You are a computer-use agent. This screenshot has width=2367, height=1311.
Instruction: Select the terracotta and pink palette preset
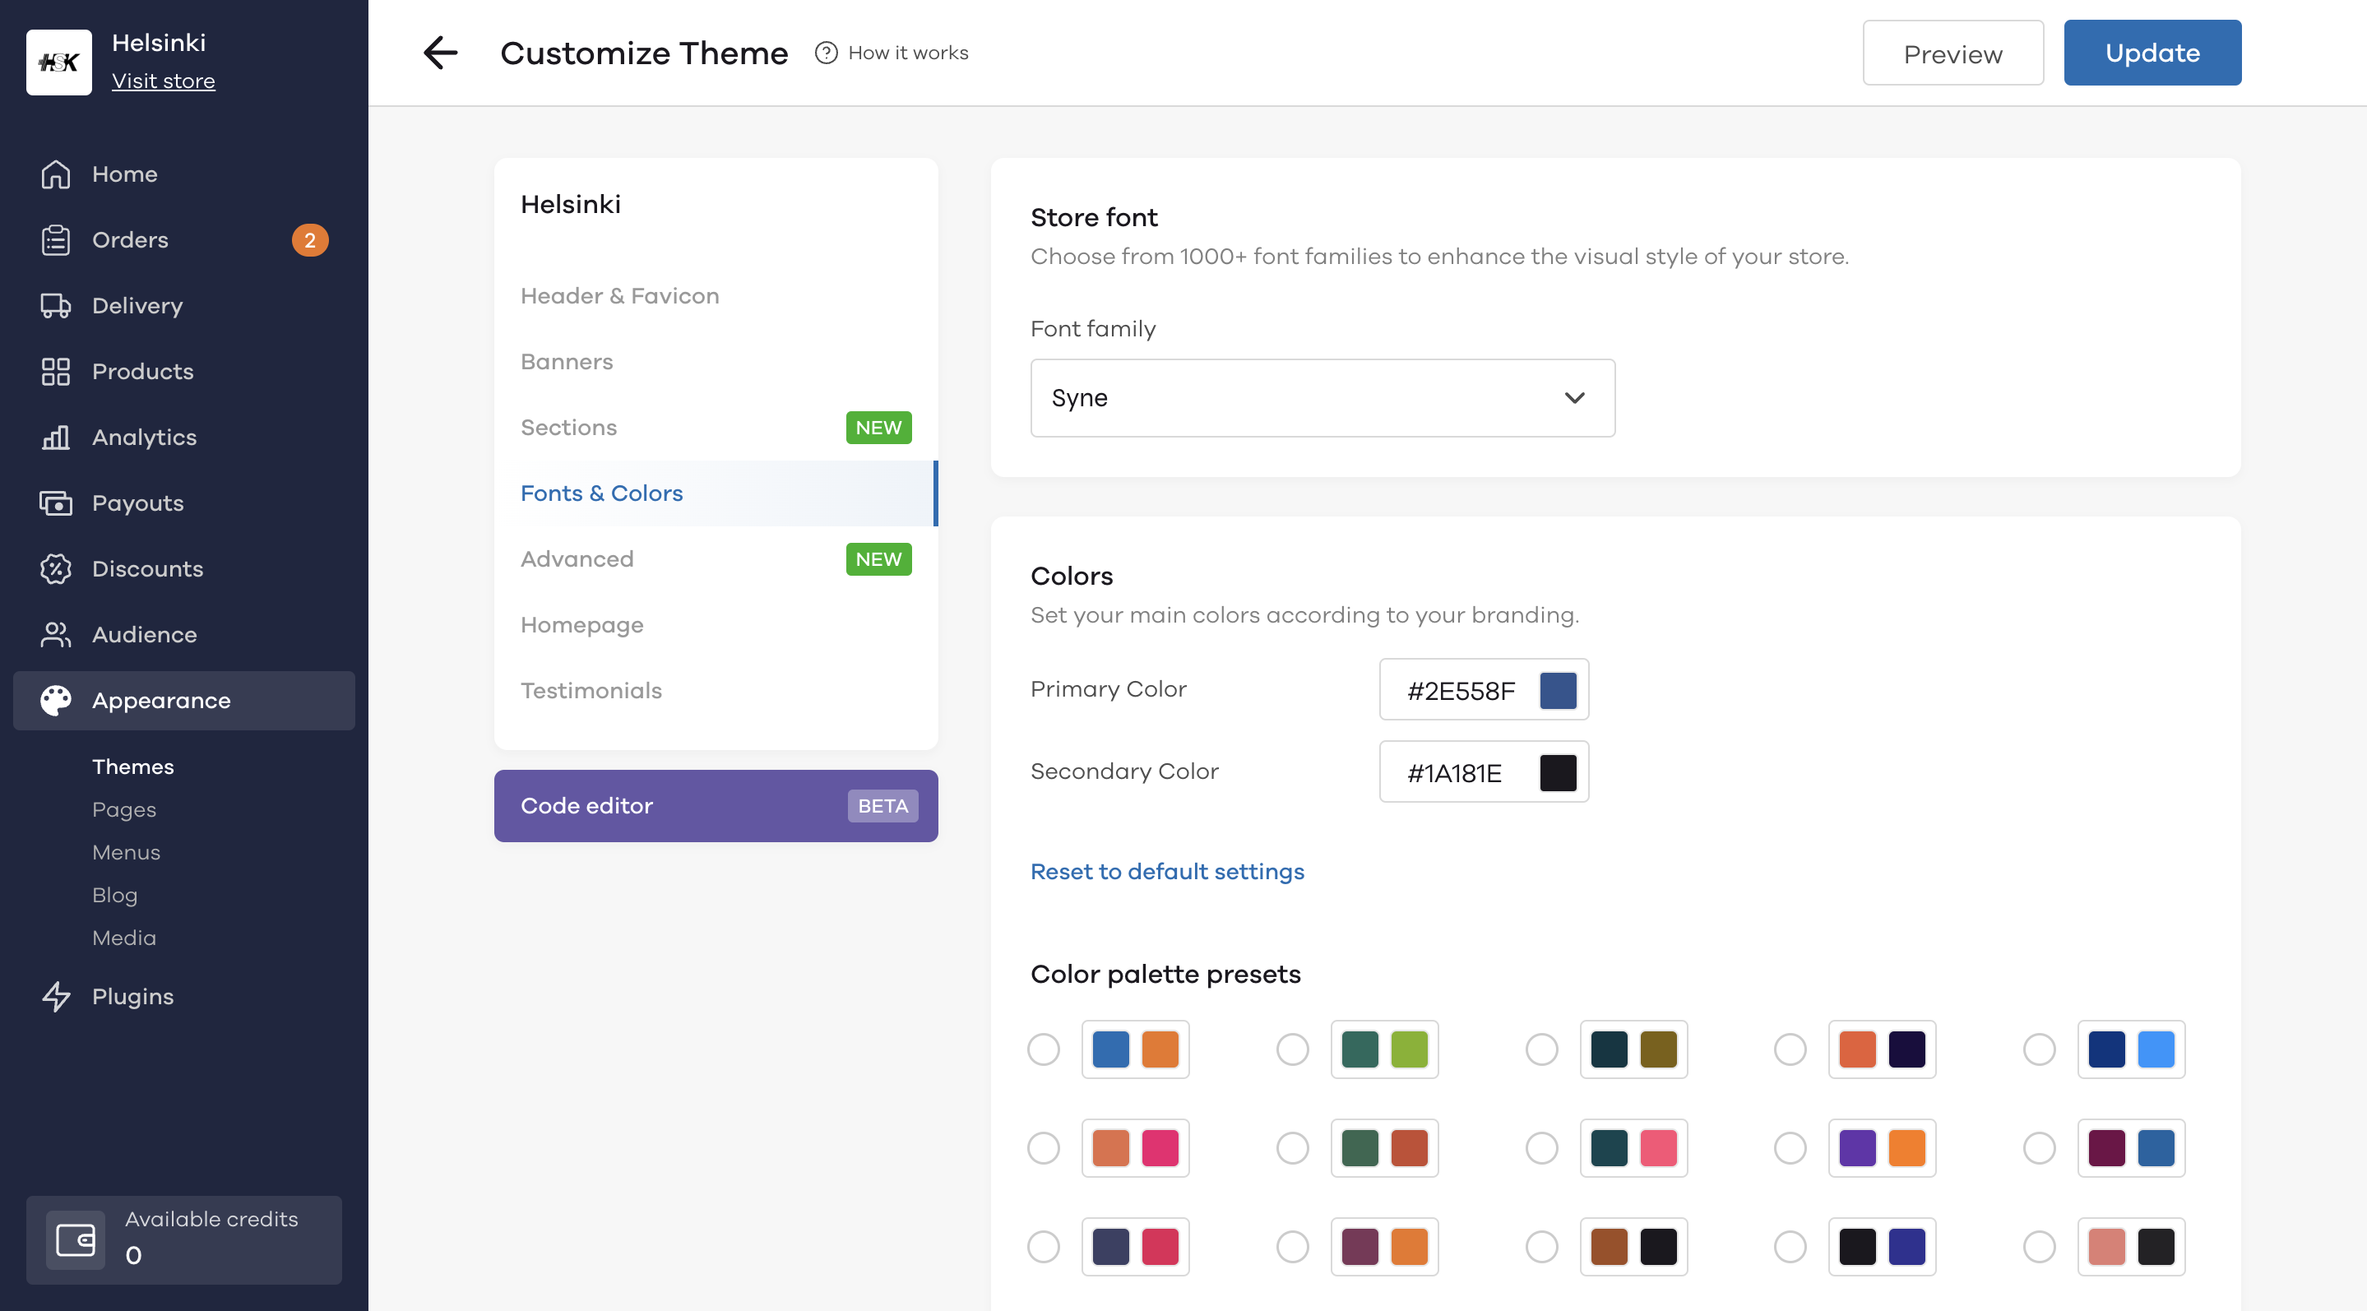(1044, 1147)
